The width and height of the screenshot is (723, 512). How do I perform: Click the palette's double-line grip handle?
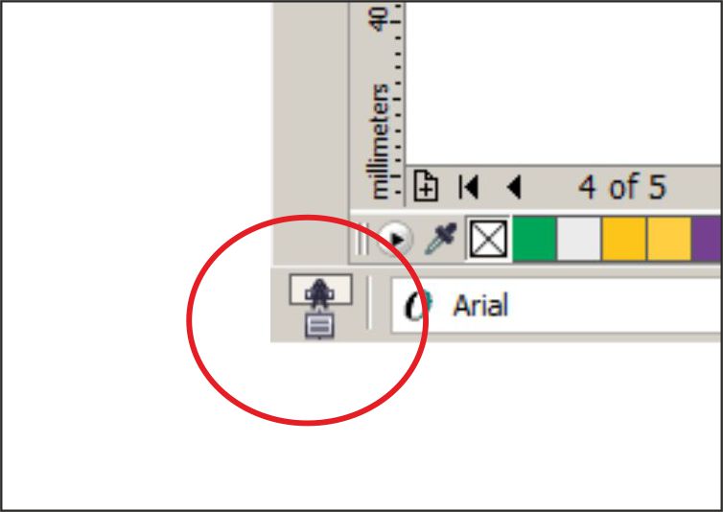362,239
